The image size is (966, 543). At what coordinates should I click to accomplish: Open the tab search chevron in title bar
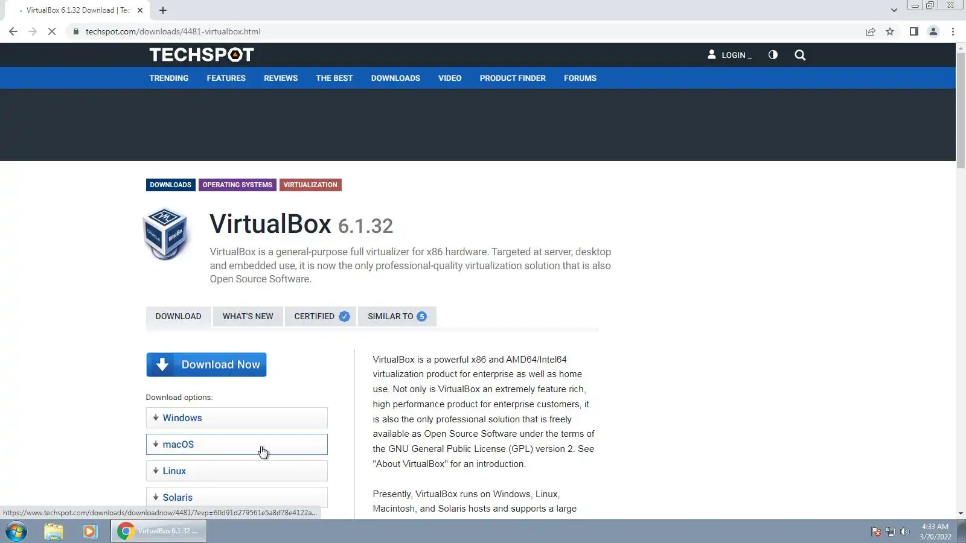[x=894, y=10]
